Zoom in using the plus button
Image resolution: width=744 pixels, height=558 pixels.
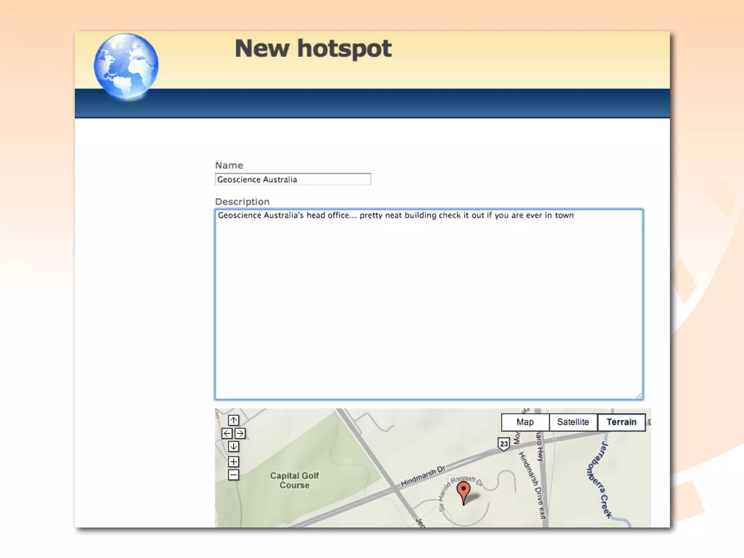pyautogui.click(x=233, y=462)
